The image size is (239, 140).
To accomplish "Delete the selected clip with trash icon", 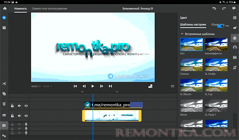I will [x=4, y=104].
